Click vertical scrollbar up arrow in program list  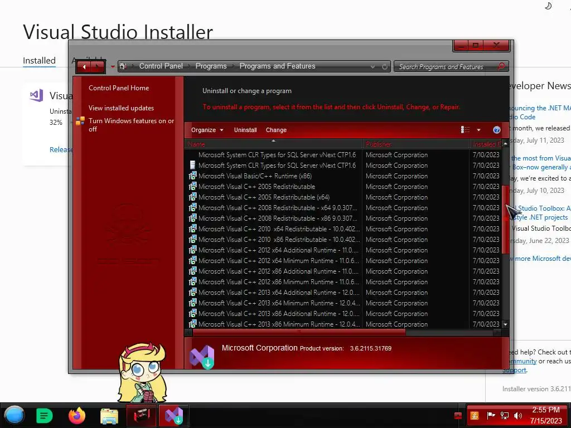click(x=505, y=144)
